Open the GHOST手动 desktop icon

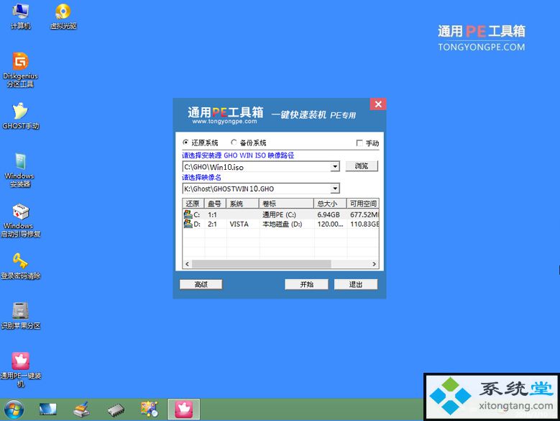click(20, 116)
